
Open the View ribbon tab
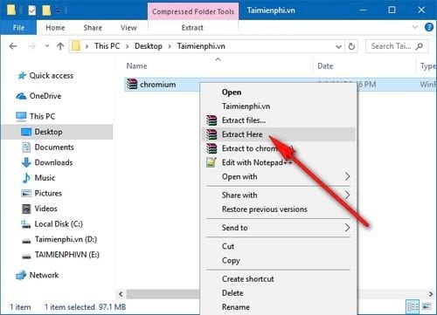click(128, 28)
